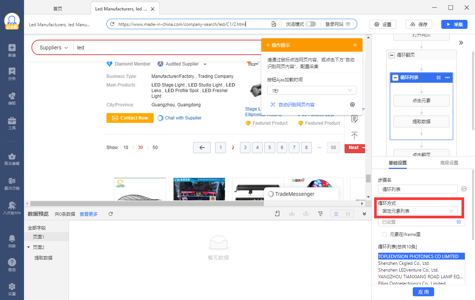Collapse the 循环翻页 loop node

(392, 55)
